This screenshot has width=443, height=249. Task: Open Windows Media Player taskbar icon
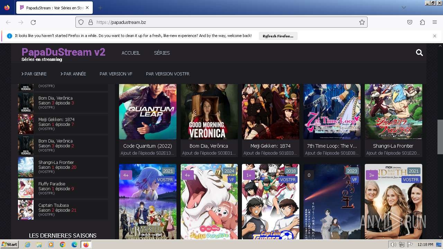click(51, 245)
